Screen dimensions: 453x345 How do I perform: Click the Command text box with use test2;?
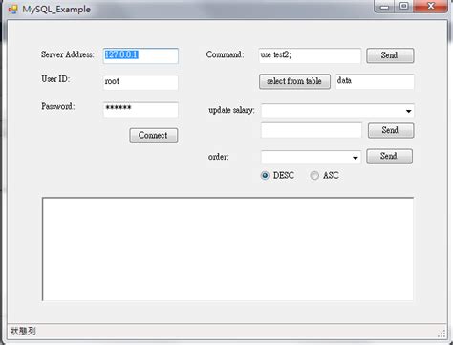(x=310, y=55)
